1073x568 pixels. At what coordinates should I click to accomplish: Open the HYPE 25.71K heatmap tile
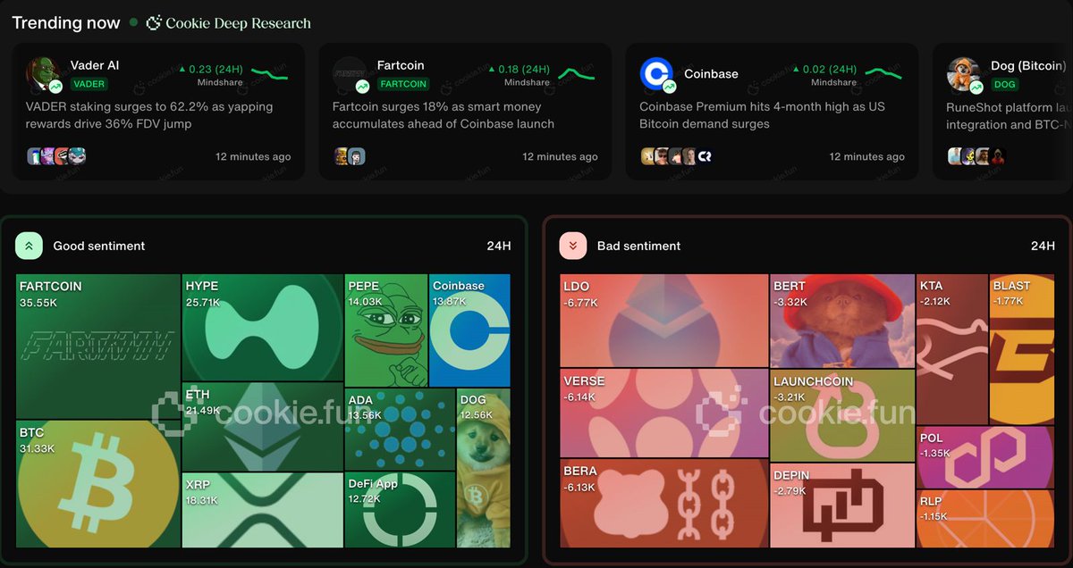(x=263, y=328)
